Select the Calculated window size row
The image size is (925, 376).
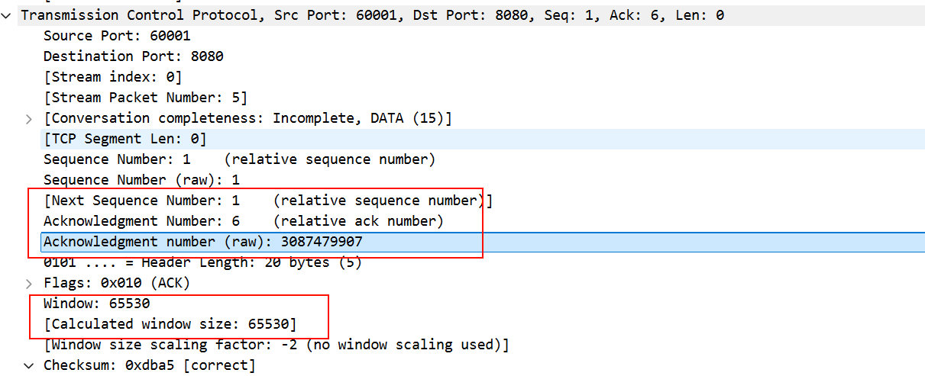pyautogui.click(x=170, y=324)
